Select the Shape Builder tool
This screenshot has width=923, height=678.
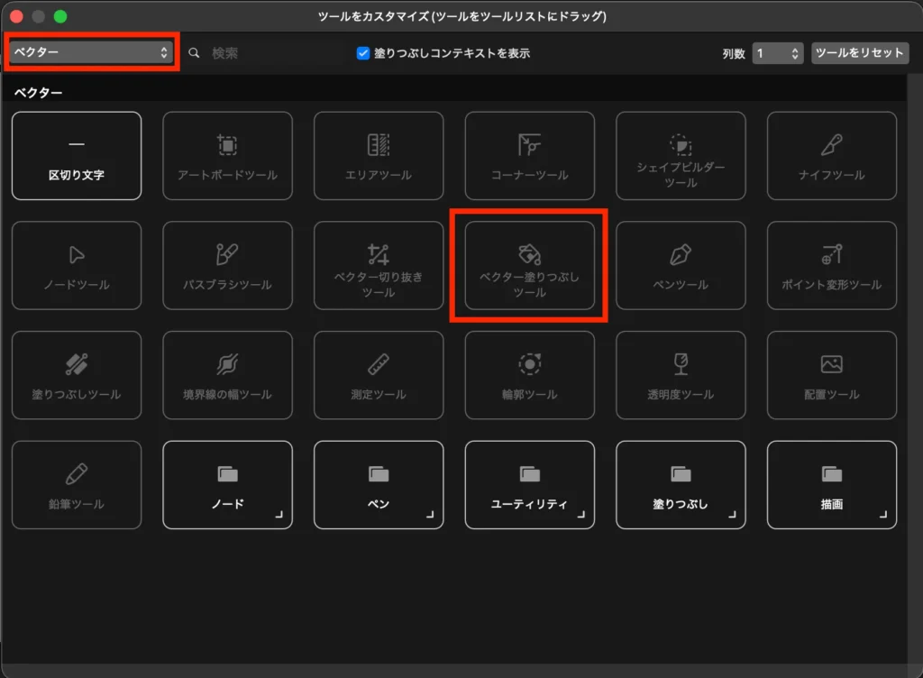(x=681, y=155)
